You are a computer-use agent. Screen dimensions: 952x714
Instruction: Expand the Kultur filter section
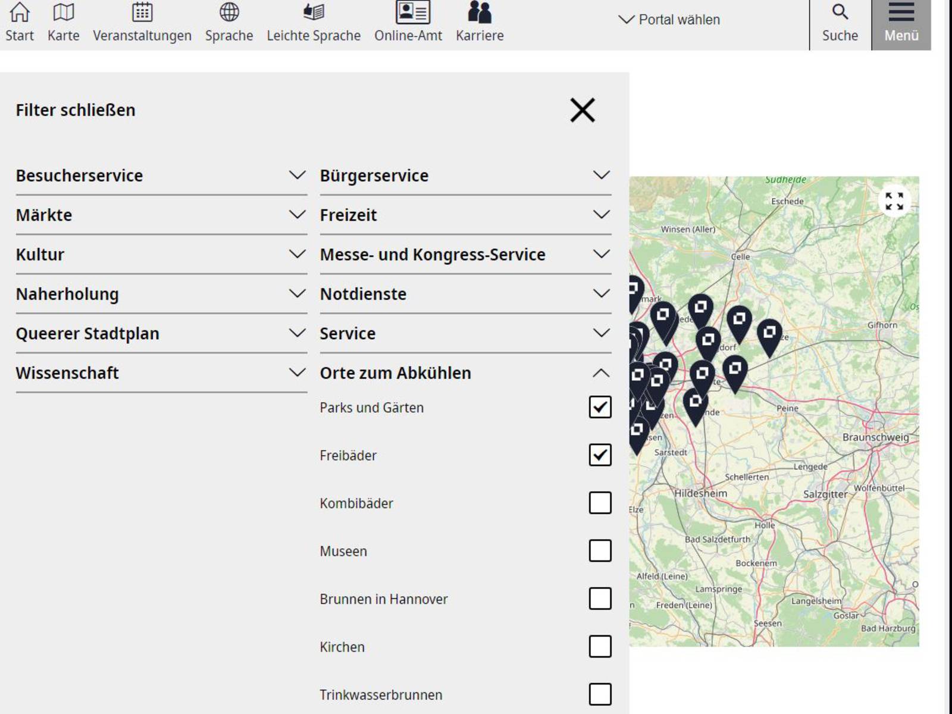coord(161,255)
